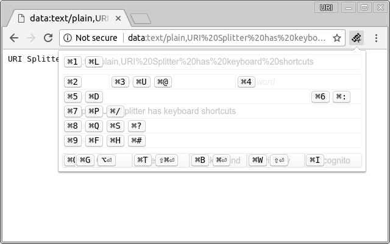Click the URI profile button in titlebar
This screenshot has width=390, height=244.
point(326,7)
